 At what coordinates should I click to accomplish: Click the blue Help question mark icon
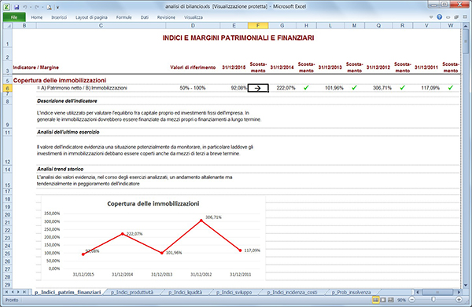coord(440,17)
